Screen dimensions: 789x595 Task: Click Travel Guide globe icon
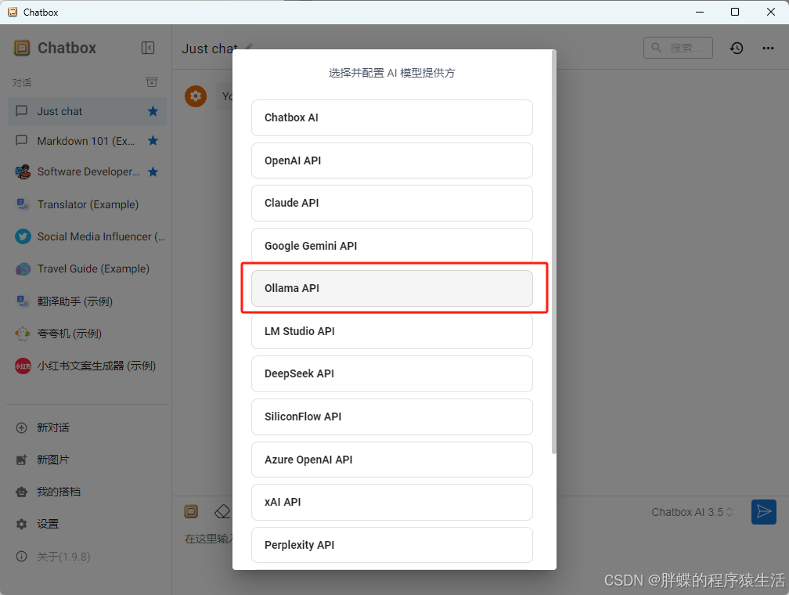[23, 269]
